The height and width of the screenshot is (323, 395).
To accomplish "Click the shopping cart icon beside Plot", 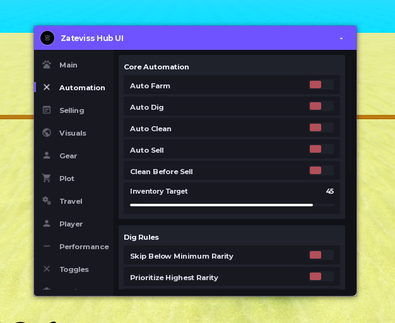I will 47,178.
